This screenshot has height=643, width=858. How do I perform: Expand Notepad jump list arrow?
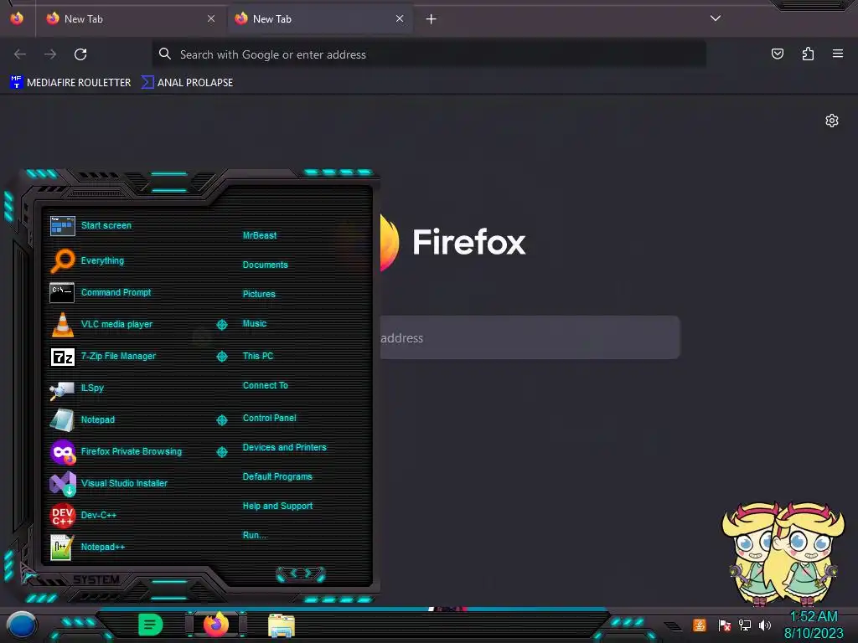[x=221, y=420]
